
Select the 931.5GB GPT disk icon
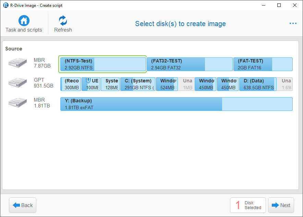point(17,83)
